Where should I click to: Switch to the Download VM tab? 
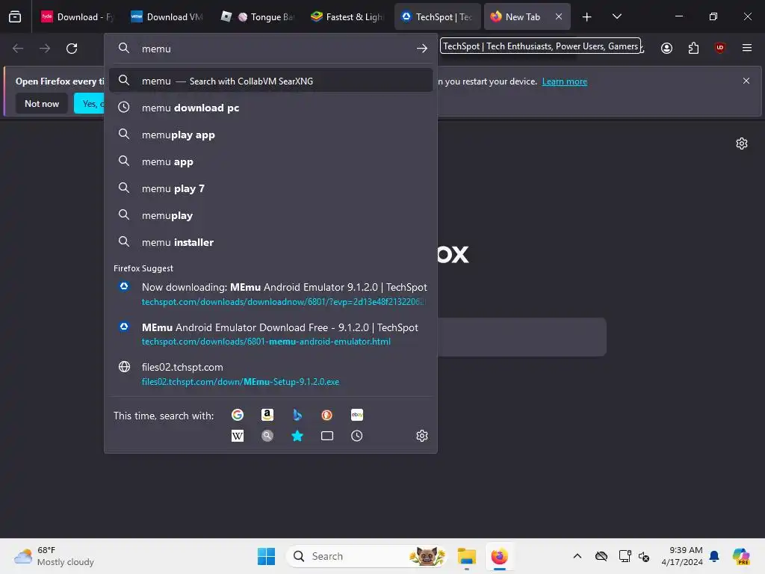[x=168, y=16]
